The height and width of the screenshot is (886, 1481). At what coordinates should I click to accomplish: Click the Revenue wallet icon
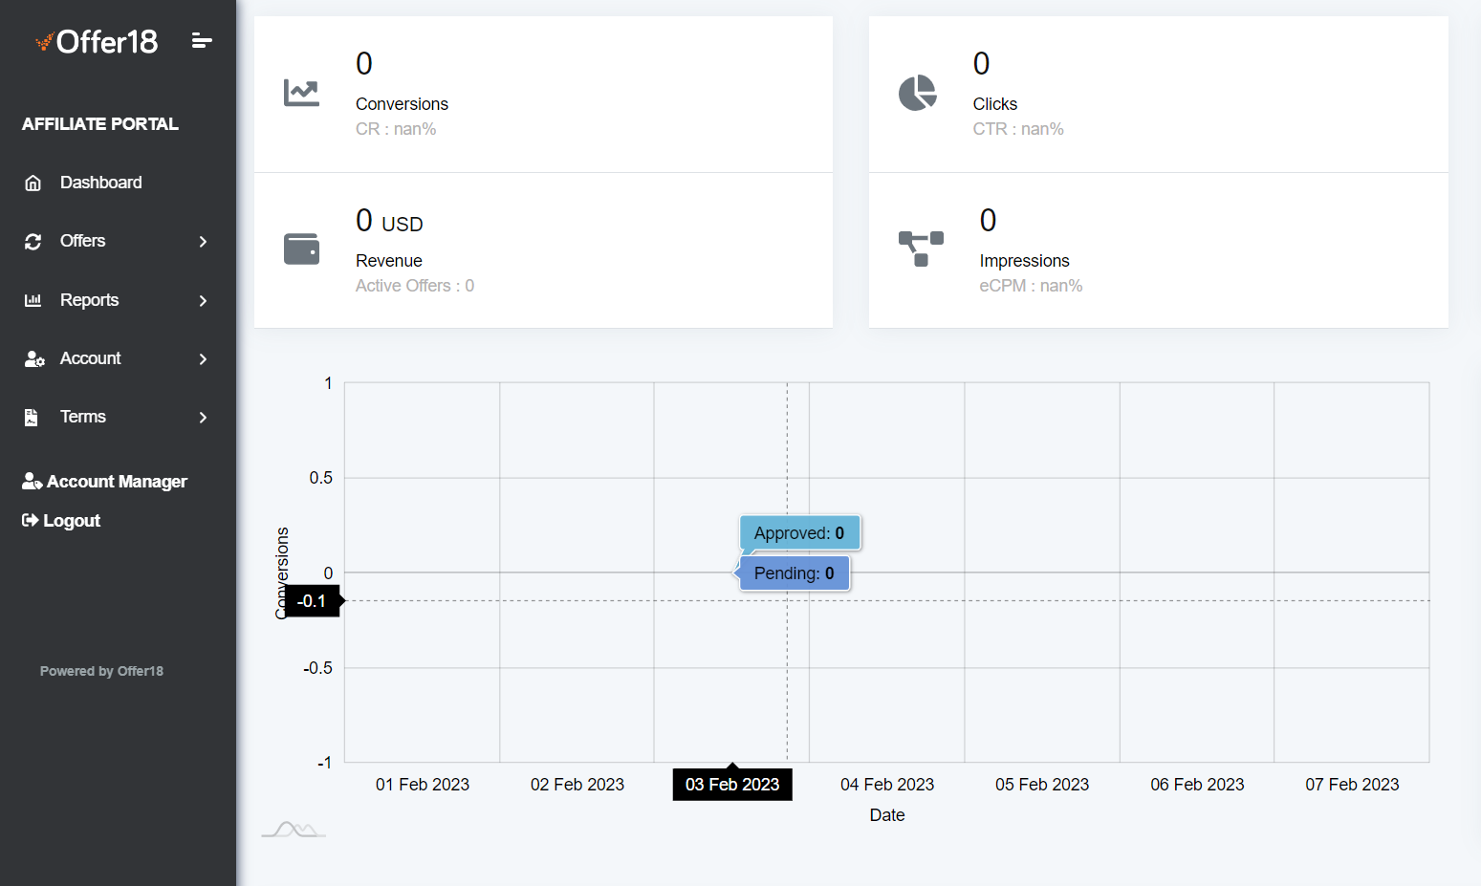301,249
